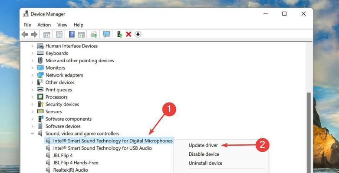Click the red X Uninstall device icon

click(128, 34)
